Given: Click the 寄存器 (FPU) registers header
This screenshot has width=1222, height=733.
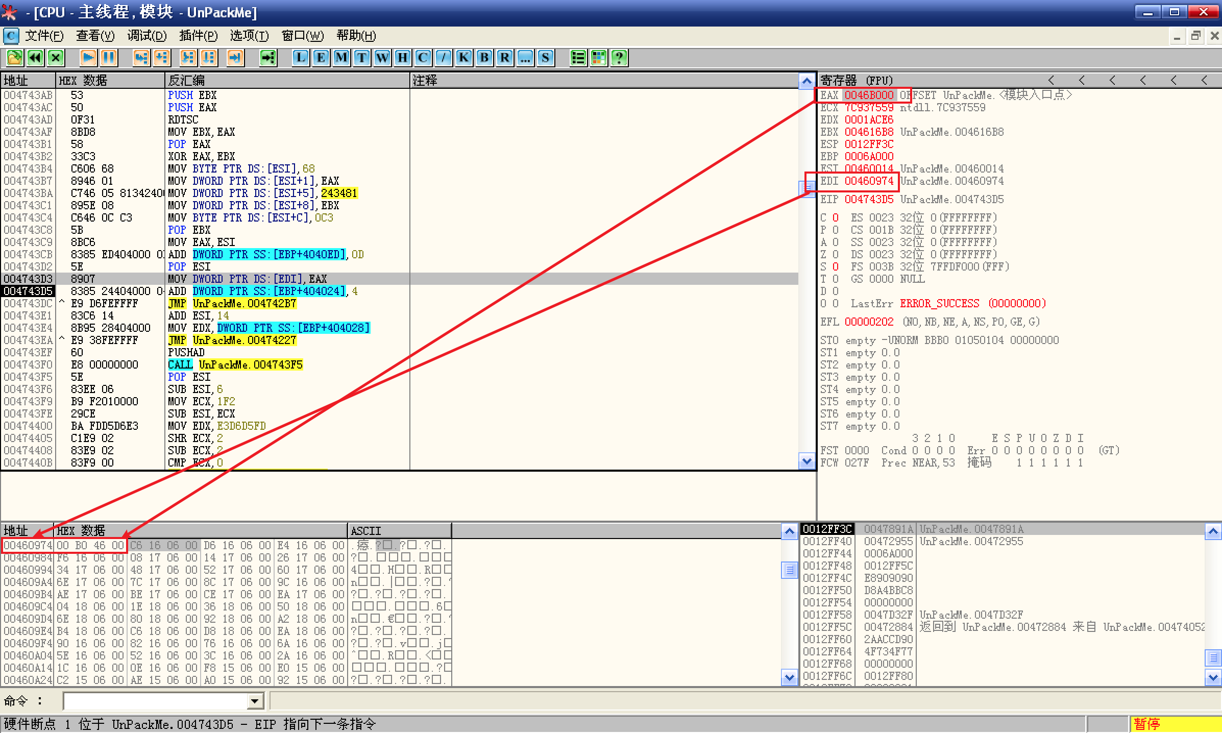Looking at the screenshot, I should click(857, 80).
